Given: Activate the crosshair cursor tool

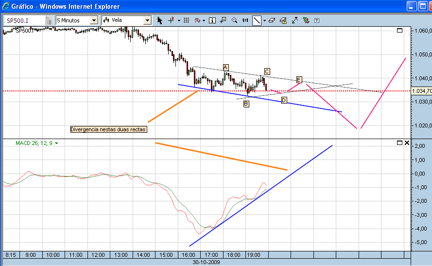Looking at the screenshot, I should tap(171, 20).
